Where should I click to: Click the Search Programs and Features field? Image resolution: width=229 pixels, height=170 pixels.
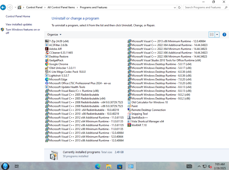204,7
